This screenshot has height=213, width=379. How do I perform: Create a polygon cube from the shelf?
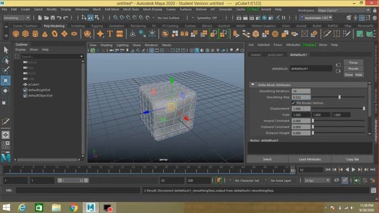pos(25,34)
